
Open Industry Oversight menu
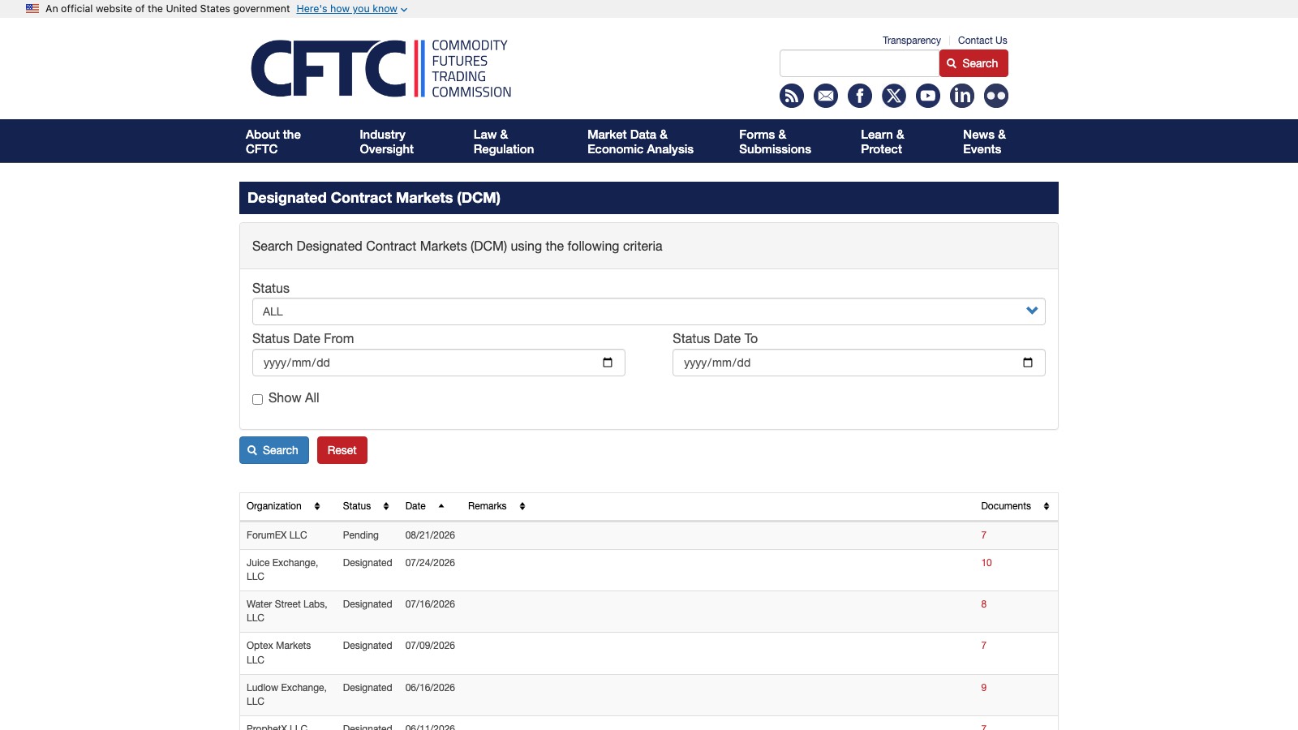tap(387, 142)
